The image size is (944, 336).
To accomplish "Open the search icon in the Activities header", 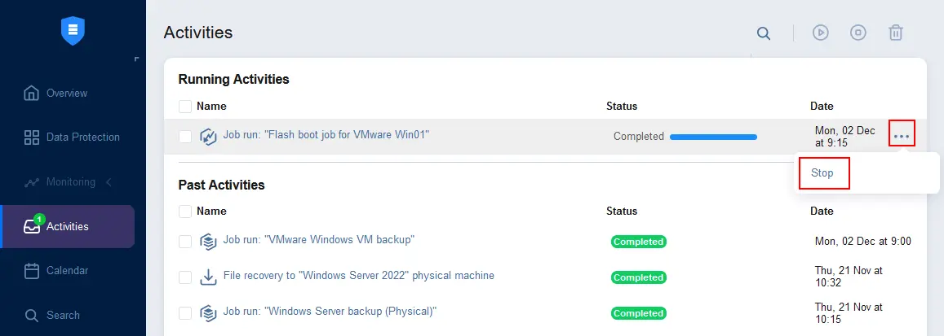I will coord(764,33).
